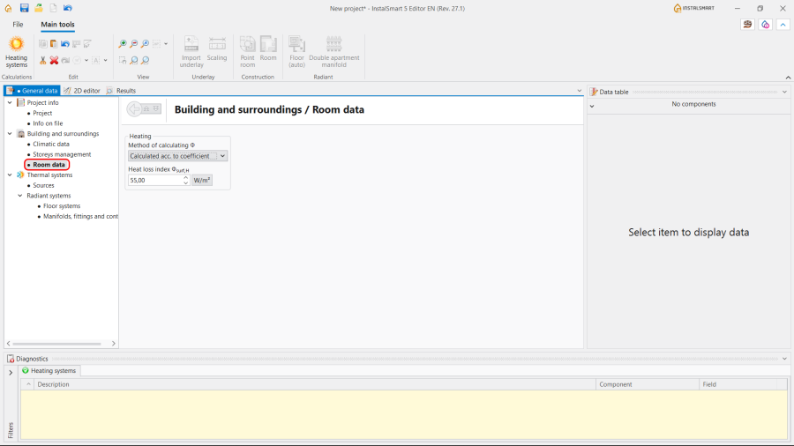Collapse the Thermal systems tree node
Viewport: 794px width, 446px height.
click(10, 175)
